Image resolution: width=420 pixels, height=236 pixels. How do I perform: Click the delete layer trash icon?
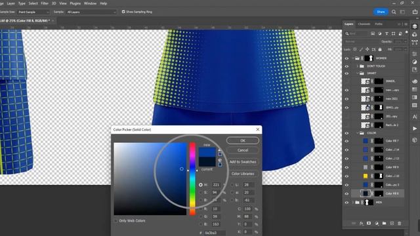(400, 223)
